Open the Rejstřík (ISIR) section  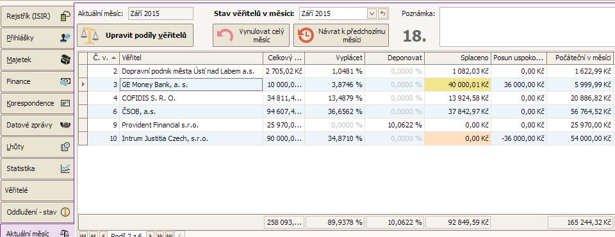[x=37, y=17]
